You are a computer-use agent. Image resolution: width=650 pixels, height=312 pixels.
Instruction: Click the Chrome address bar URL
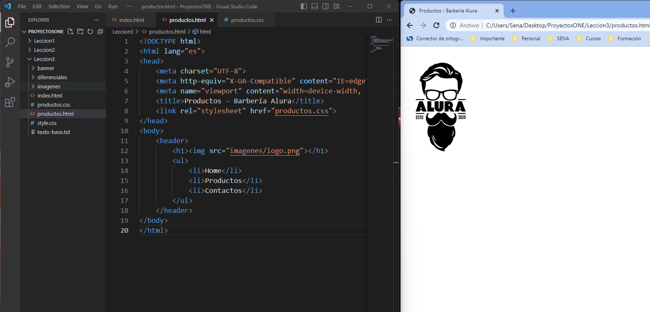pos(568,25)
